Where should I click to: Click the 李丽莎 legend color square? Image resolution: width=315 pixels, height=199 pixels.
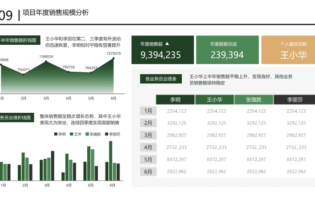[x=107, y=134]
